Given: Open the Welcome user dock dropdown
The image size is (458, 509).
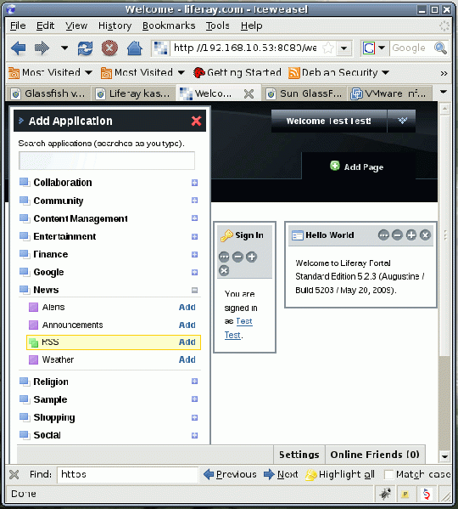Looking at the screenshot, I should point(402,121).
